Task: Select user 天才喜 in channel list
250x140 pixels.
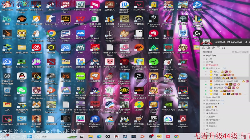Action: tap(224, 78)
